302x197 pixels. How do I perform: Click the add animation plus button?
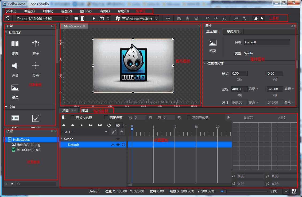pyautogui.click(x=122, y=132)
